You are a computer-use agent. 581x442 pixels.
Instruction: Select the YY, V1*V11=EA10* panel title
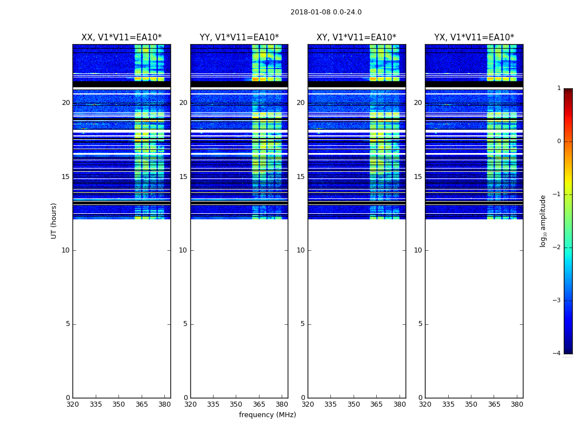pyautogui.click(x=239, y=38)
